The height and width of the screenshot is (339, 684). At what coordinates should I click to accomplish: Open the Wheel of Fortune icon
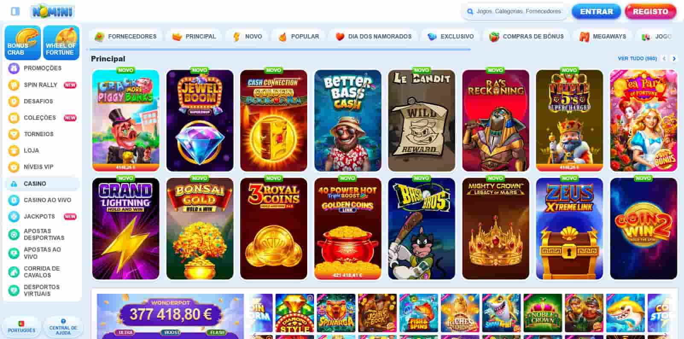61,43
